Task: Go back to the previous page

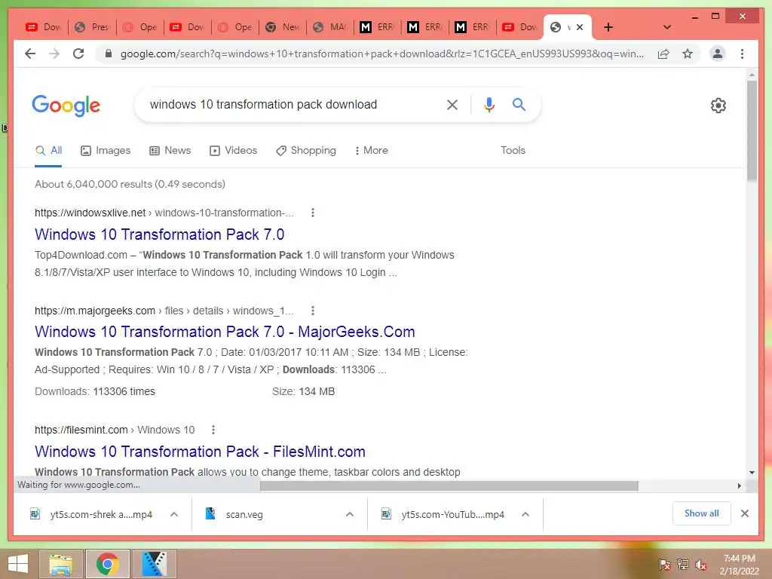Action: (x=30, y=54)
